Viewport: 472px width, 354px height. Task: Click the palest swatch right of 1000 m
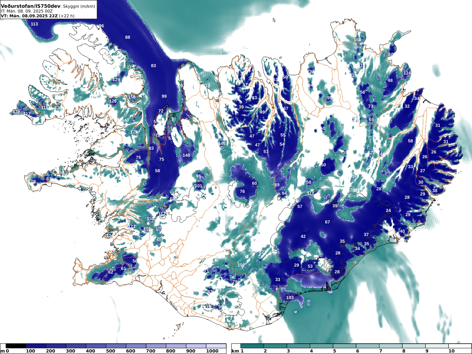pyautogui.click(x=216, y=346)
